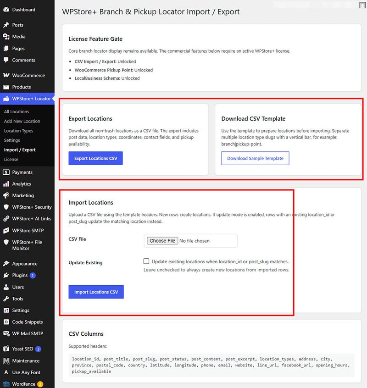Click the Tools wrench icon
This screenshot has width=367, height=388.
click(6, 299)
